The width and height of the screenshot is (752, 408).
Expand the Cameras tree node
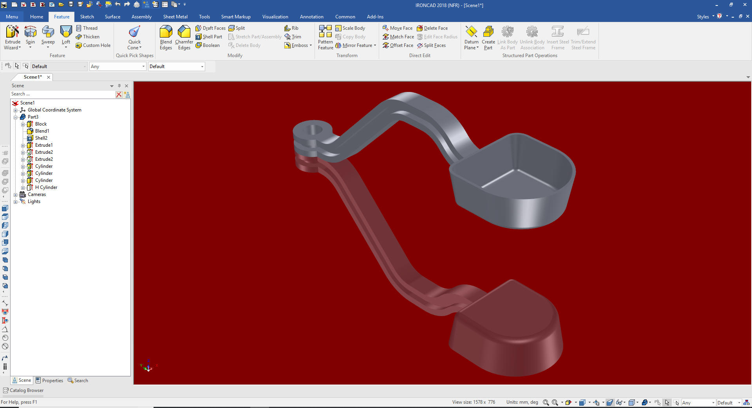[16, 195]
